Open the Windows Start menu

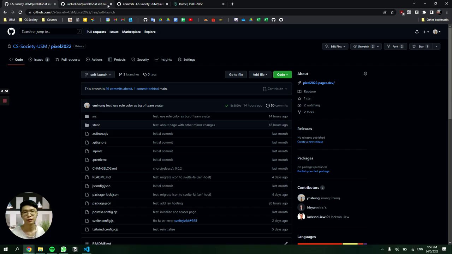6,249
